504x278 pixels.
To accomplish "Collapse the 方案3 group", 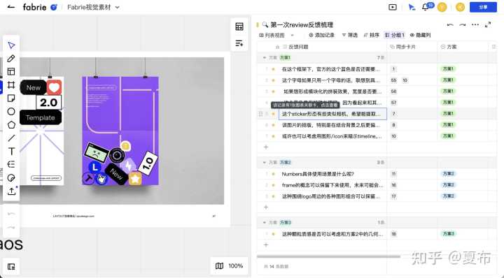I will tap(265, 222).
